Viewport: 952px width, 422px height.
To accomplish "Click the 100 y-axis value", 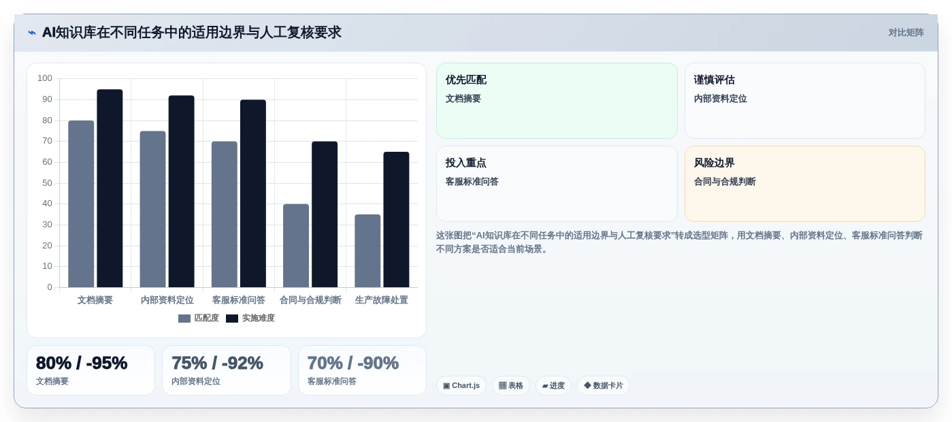I will (x=45, y=78).
